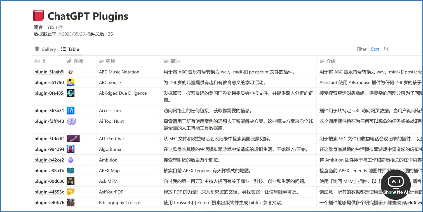
Task: Select the plugin-5fdcdf id cell
Action: tap(48, 139)
